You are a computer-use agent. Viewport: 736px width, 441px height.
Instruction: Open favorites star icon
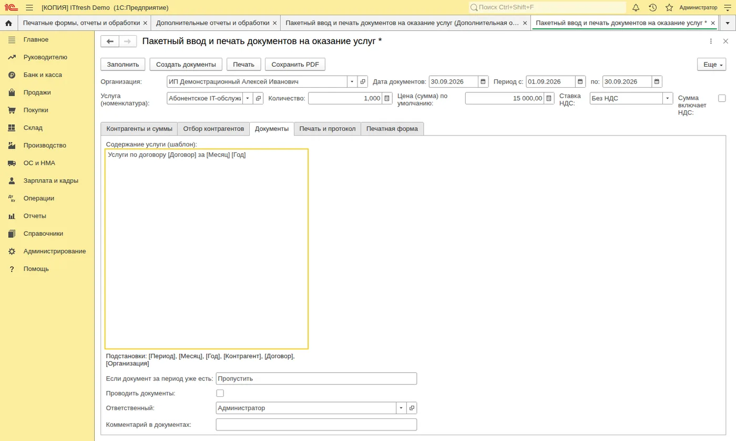click(x=669, y=7)
